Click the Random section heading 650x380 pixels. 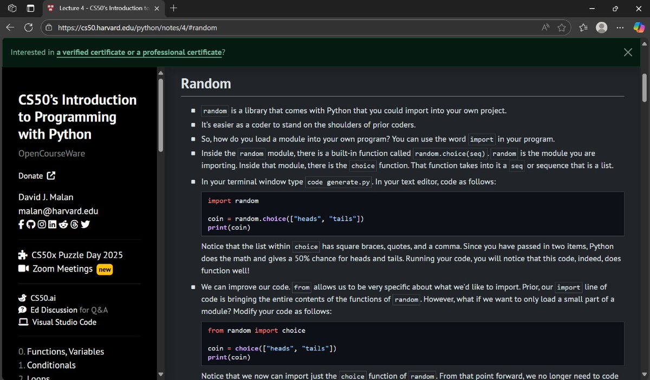tap(206, 83)
